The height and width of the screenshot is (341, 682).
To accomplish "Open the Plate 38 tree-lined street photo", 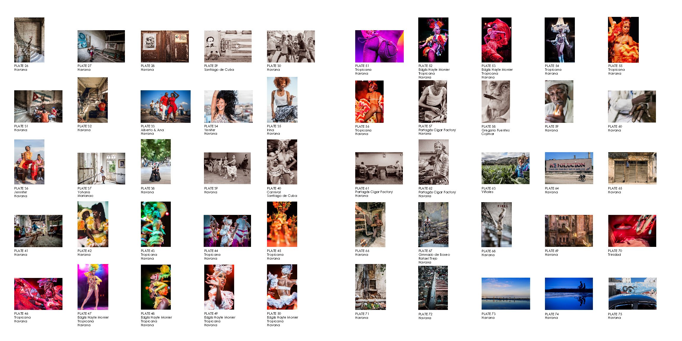I will pyautogui.click(x=156, y=162).
